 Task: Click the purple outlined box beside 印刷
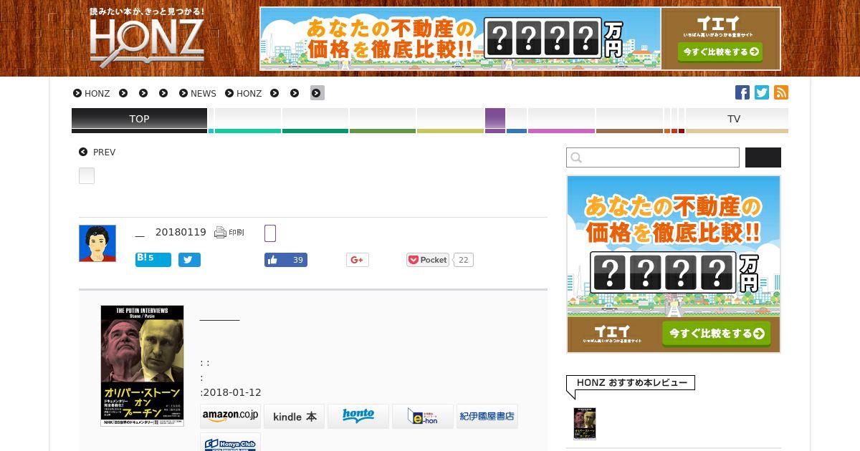[270, 233]
